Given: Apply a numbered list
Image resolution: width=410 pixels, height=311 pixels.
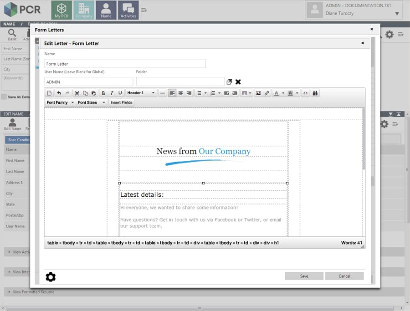Looking at the screenshot, I should click(213, 93).
